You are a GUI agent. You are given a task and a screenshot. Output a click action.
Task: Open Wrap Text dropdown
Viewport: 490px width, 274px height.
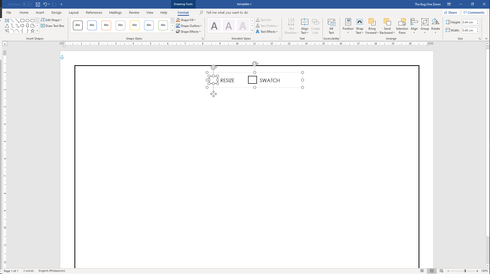359,26
